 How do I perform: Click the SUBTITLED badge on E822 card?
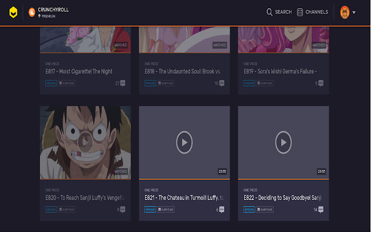pyautogui.click(x=265, y=209)
